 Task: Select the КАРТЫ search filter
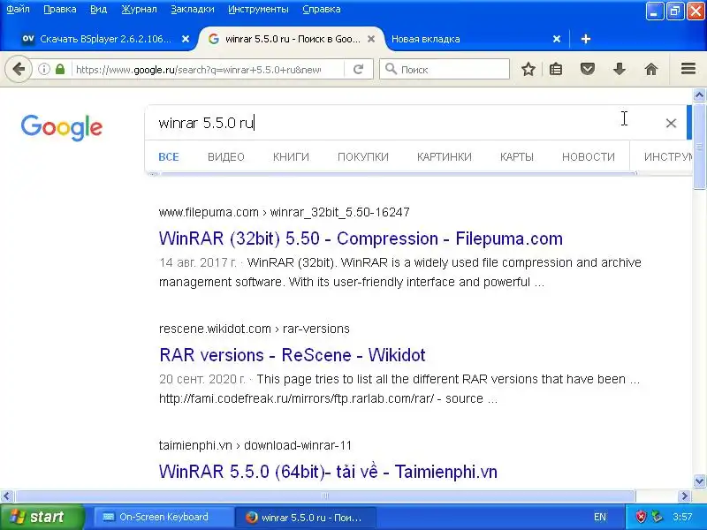coord(517,157)
